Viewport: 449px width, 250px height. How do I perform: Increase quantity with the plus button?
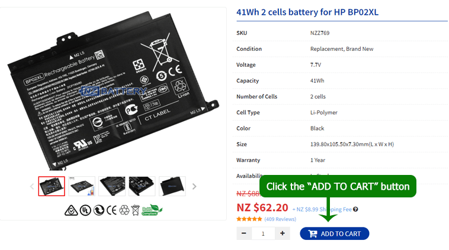pos(283,233)
